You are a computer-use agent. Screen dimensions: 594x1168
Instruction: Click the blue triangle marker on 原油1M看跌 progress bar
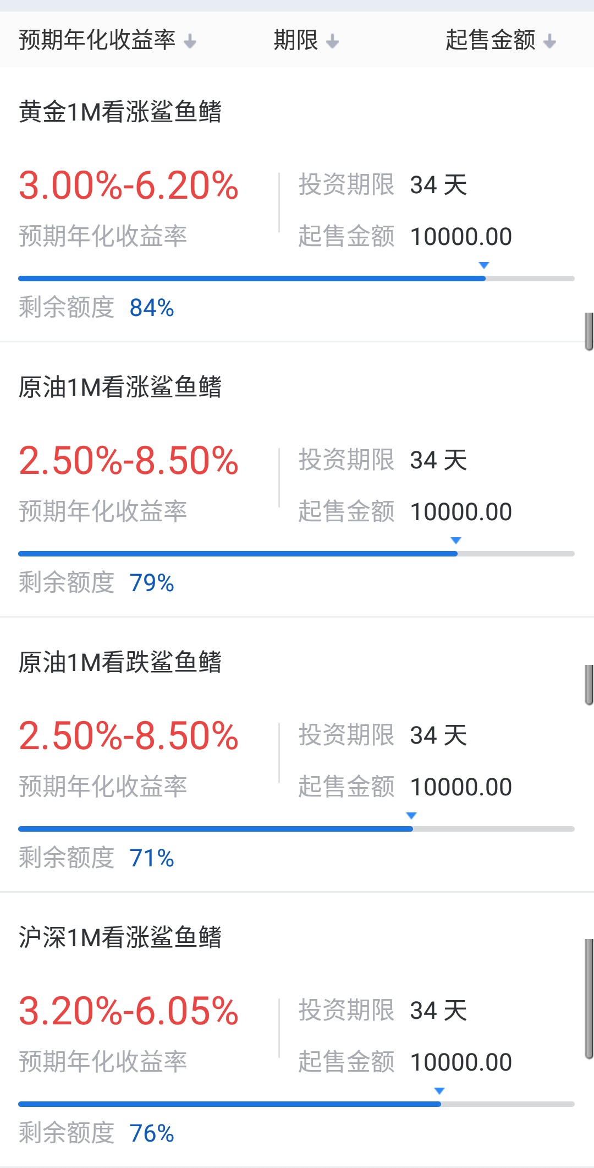[411, 815]
